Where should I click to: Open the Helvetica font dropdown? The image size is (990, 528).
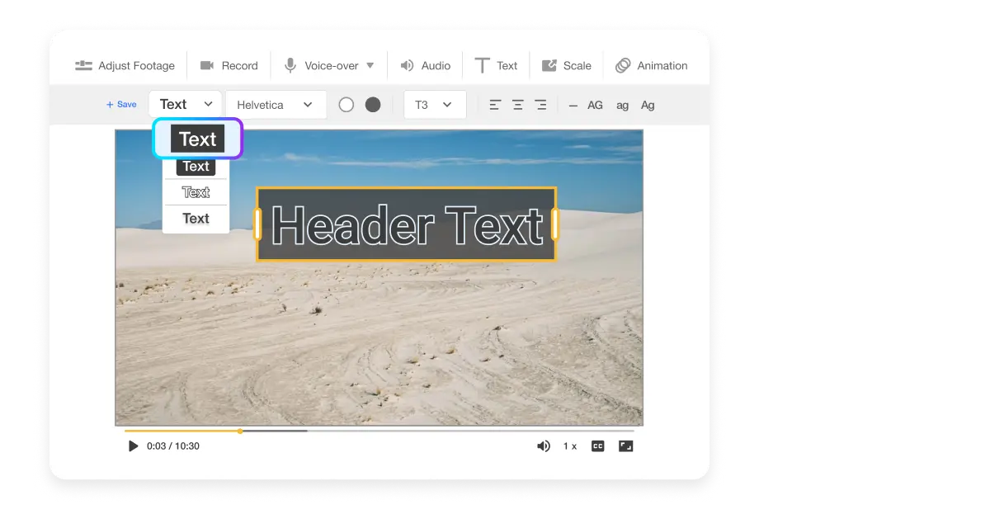point(276,105)
